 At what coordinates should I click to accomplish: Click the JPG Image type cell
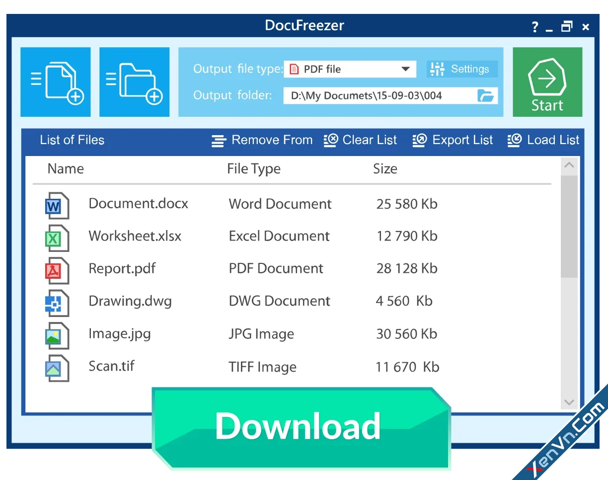pyautogui.click(x=261, y=334)
